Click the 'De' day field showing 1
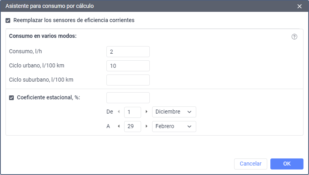 (132, 112)
